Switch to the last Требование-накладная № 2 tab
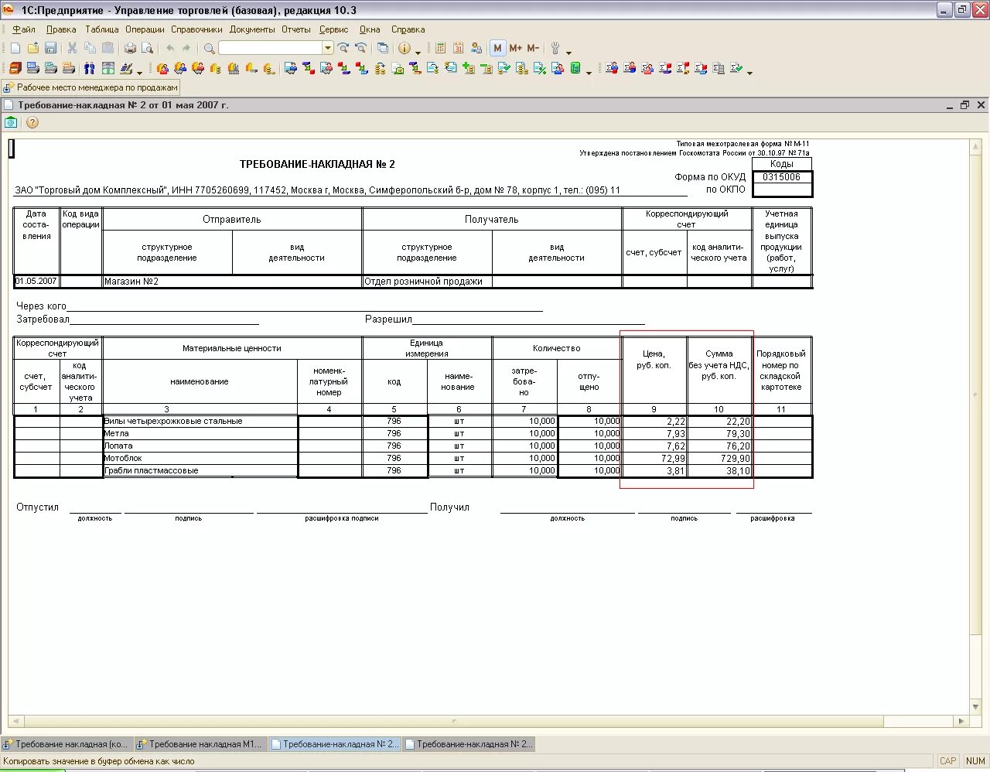The image size is (990, 772). click(468, 744)
